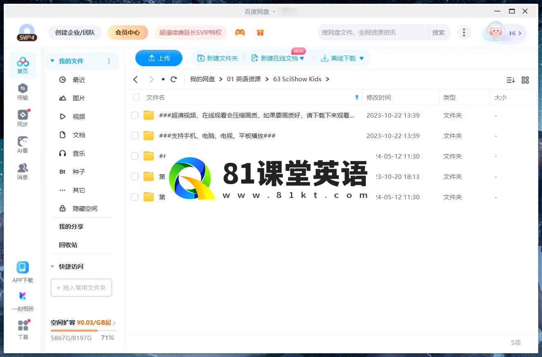Open 一刻相册 album app
The height and width of the screenshot is (357, 542).
click(22, 301)
